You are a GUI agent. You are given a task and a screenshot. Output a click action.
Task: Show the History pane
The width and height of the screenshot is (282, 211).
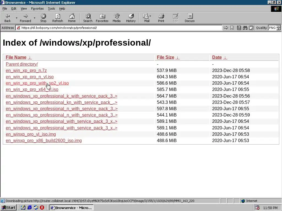[x=131, y=18]
